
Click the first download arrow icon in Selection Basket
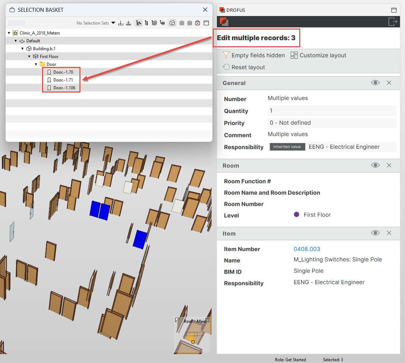coord(121,23)
